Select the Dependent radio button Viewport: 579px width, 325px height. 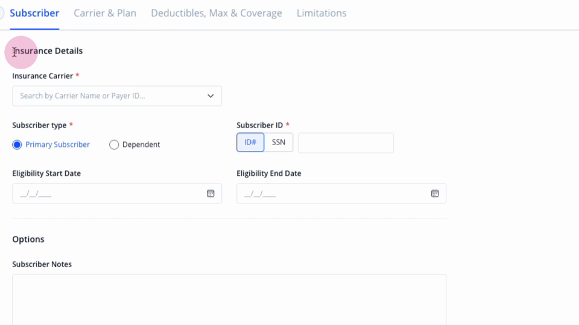point(114,144)
